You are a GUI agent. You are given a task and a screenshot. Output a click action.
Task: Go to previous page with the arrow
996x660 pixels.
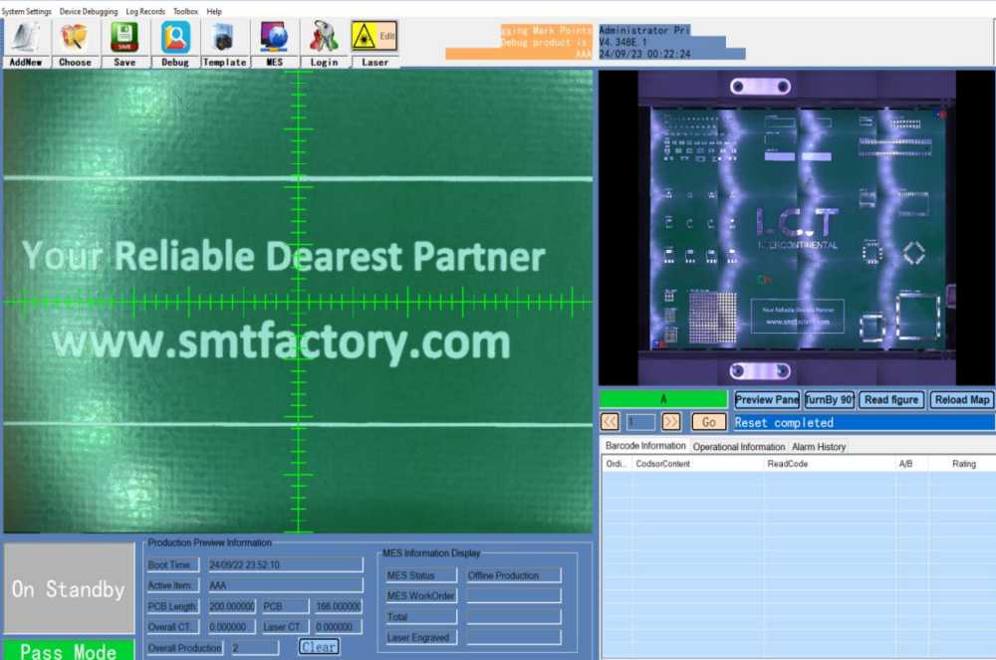click(610, 422)
